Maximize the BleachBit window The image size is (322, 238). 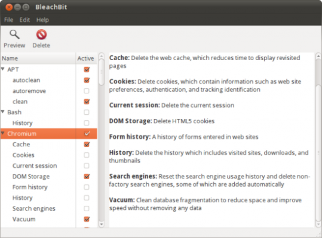[x=26, y=7]
